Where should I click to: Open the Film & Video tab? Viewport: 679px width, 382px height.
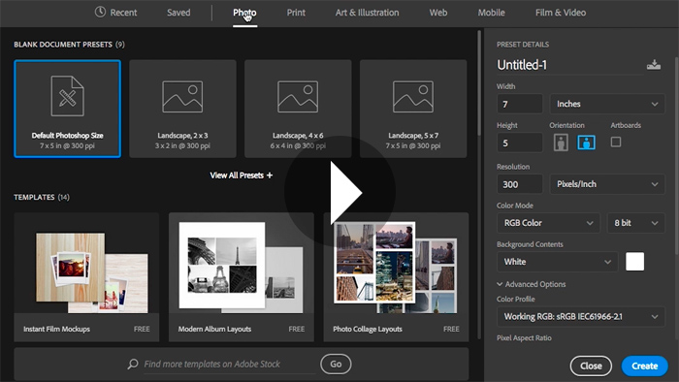click(561, 13)
